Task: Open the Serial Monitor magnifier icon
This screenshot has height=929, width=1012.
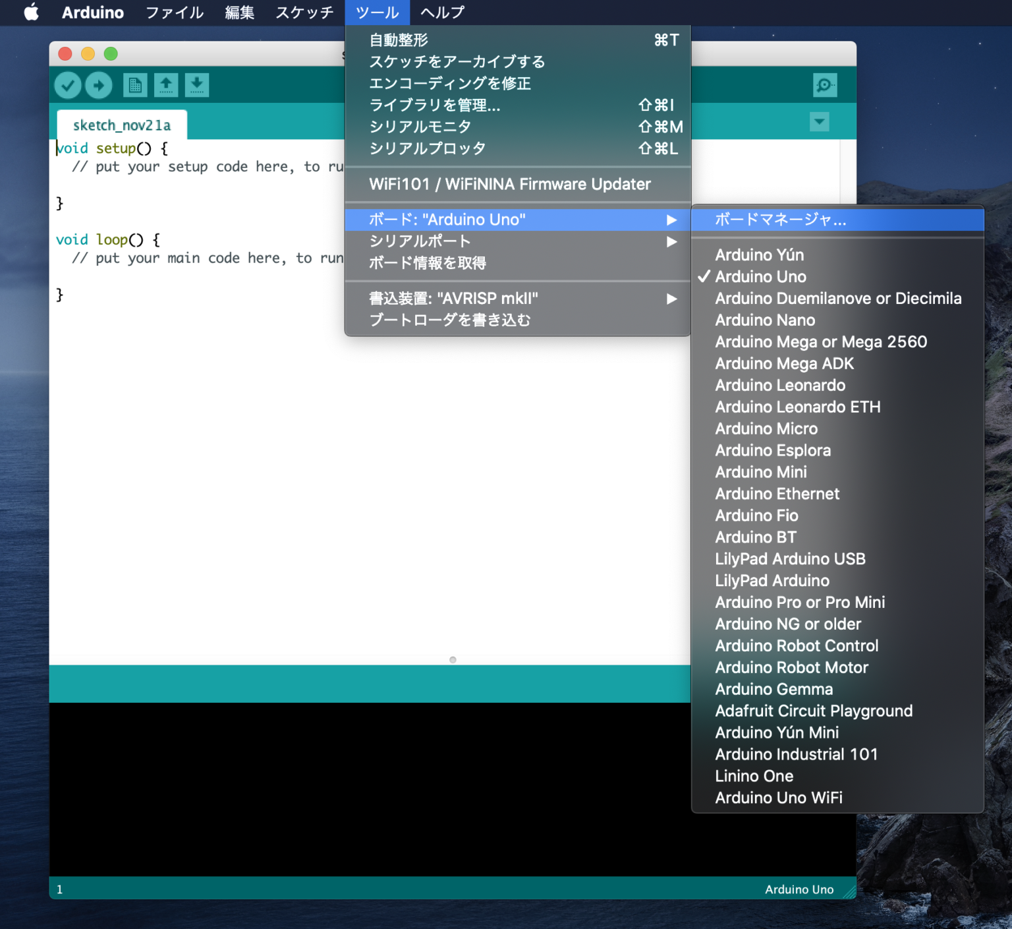Action: click(x=824, y=85)
